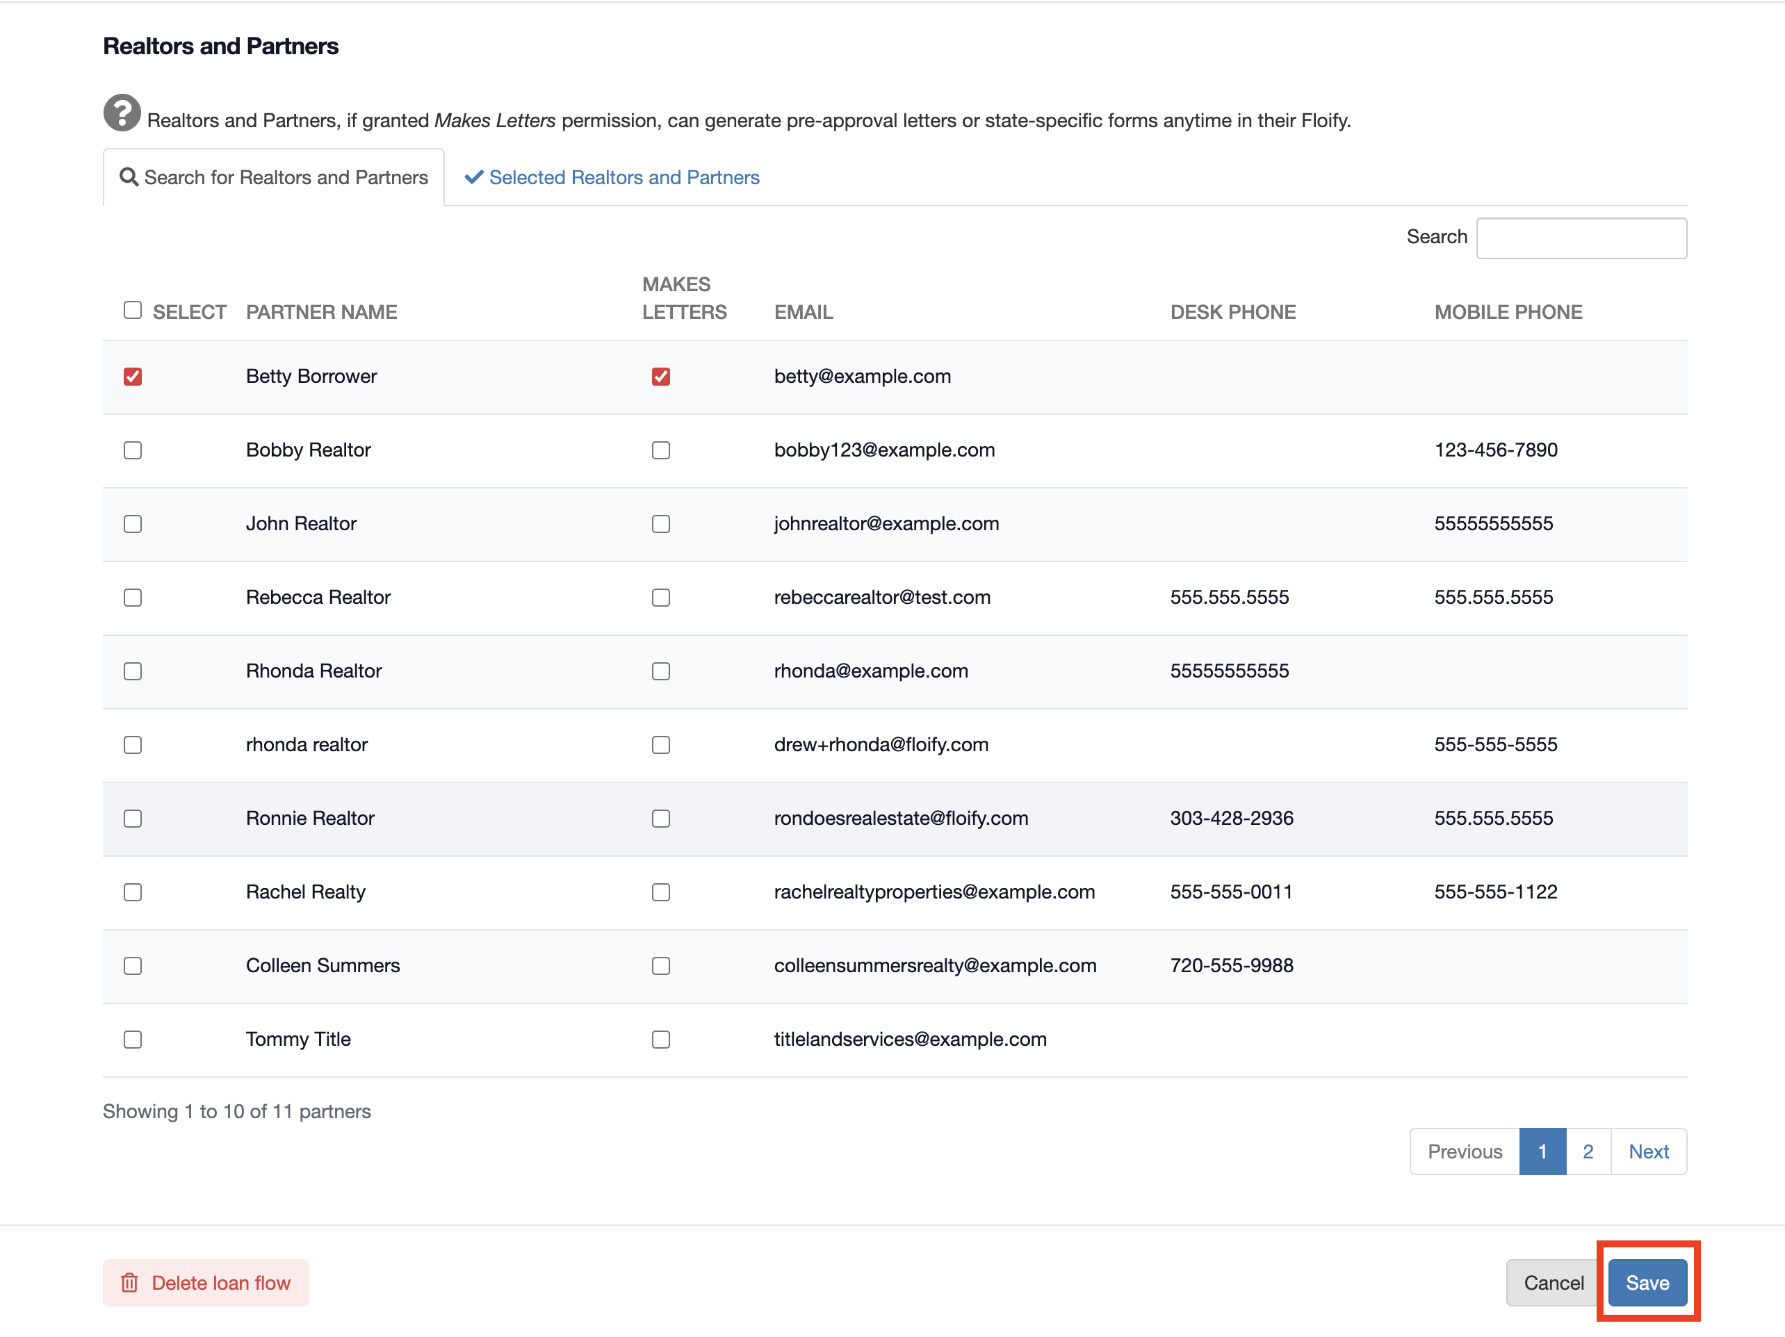This screenshot has height=1337, width=1785.
Task: Enable Makes Letters for Rebecca Realtor
Action: pos(660,597)
